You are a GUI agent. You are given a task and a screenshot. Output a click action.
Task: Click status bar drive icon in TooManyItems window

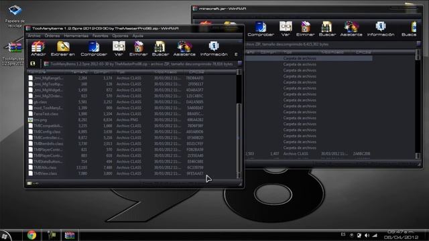[x=29, y=183]
